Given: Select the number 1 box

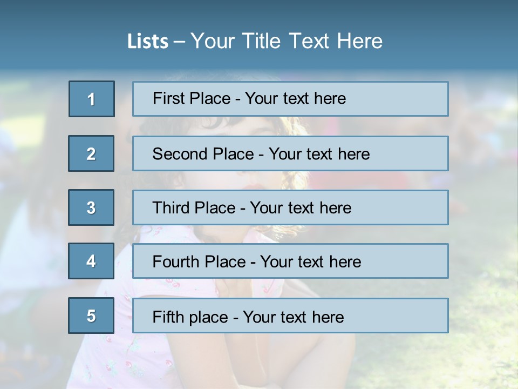Looking at the screenshot, I should [92, 99].
